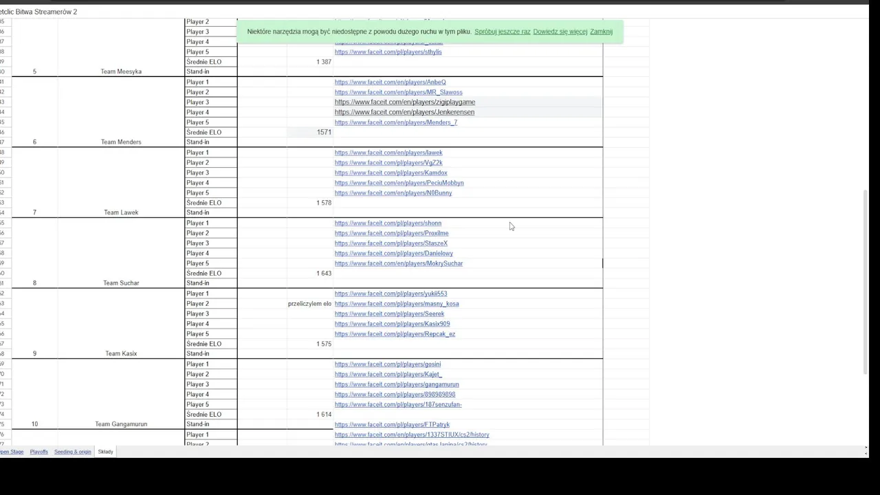Open the faceit link for Menders_7

click(395, 122)
